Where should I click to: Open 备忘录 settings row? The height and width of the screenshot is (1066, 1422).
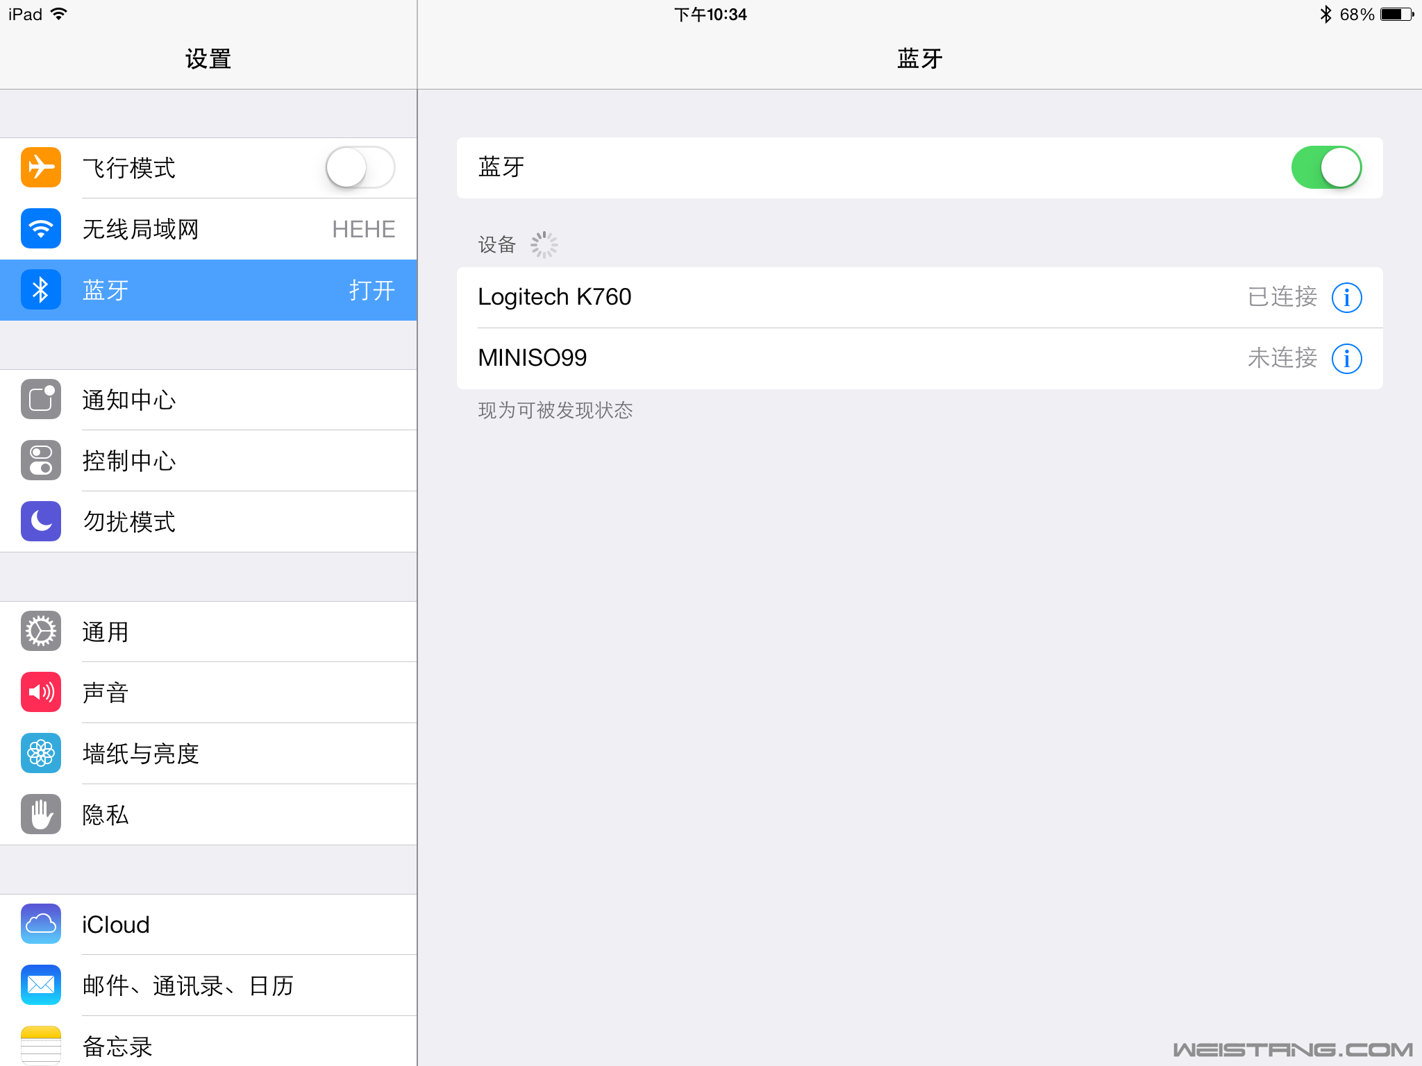coord(208,1041)
